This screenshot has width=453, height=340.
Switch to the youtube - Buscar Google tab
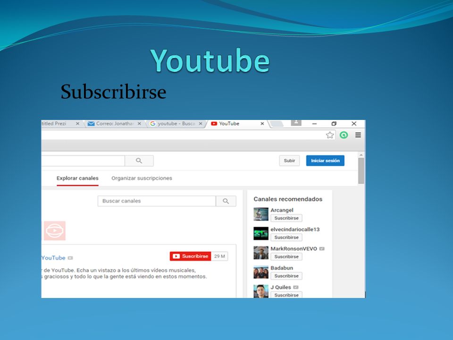(x=176, y=124)
